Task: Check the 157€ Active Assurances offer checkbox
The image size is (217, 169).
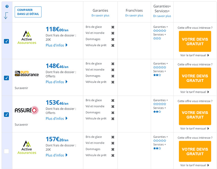Action: (7, 151)
